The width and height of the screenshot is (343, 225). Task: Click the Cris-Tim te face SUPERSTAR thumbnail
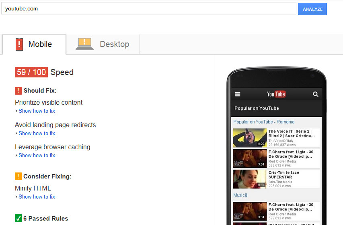click(x=250, y=179)
